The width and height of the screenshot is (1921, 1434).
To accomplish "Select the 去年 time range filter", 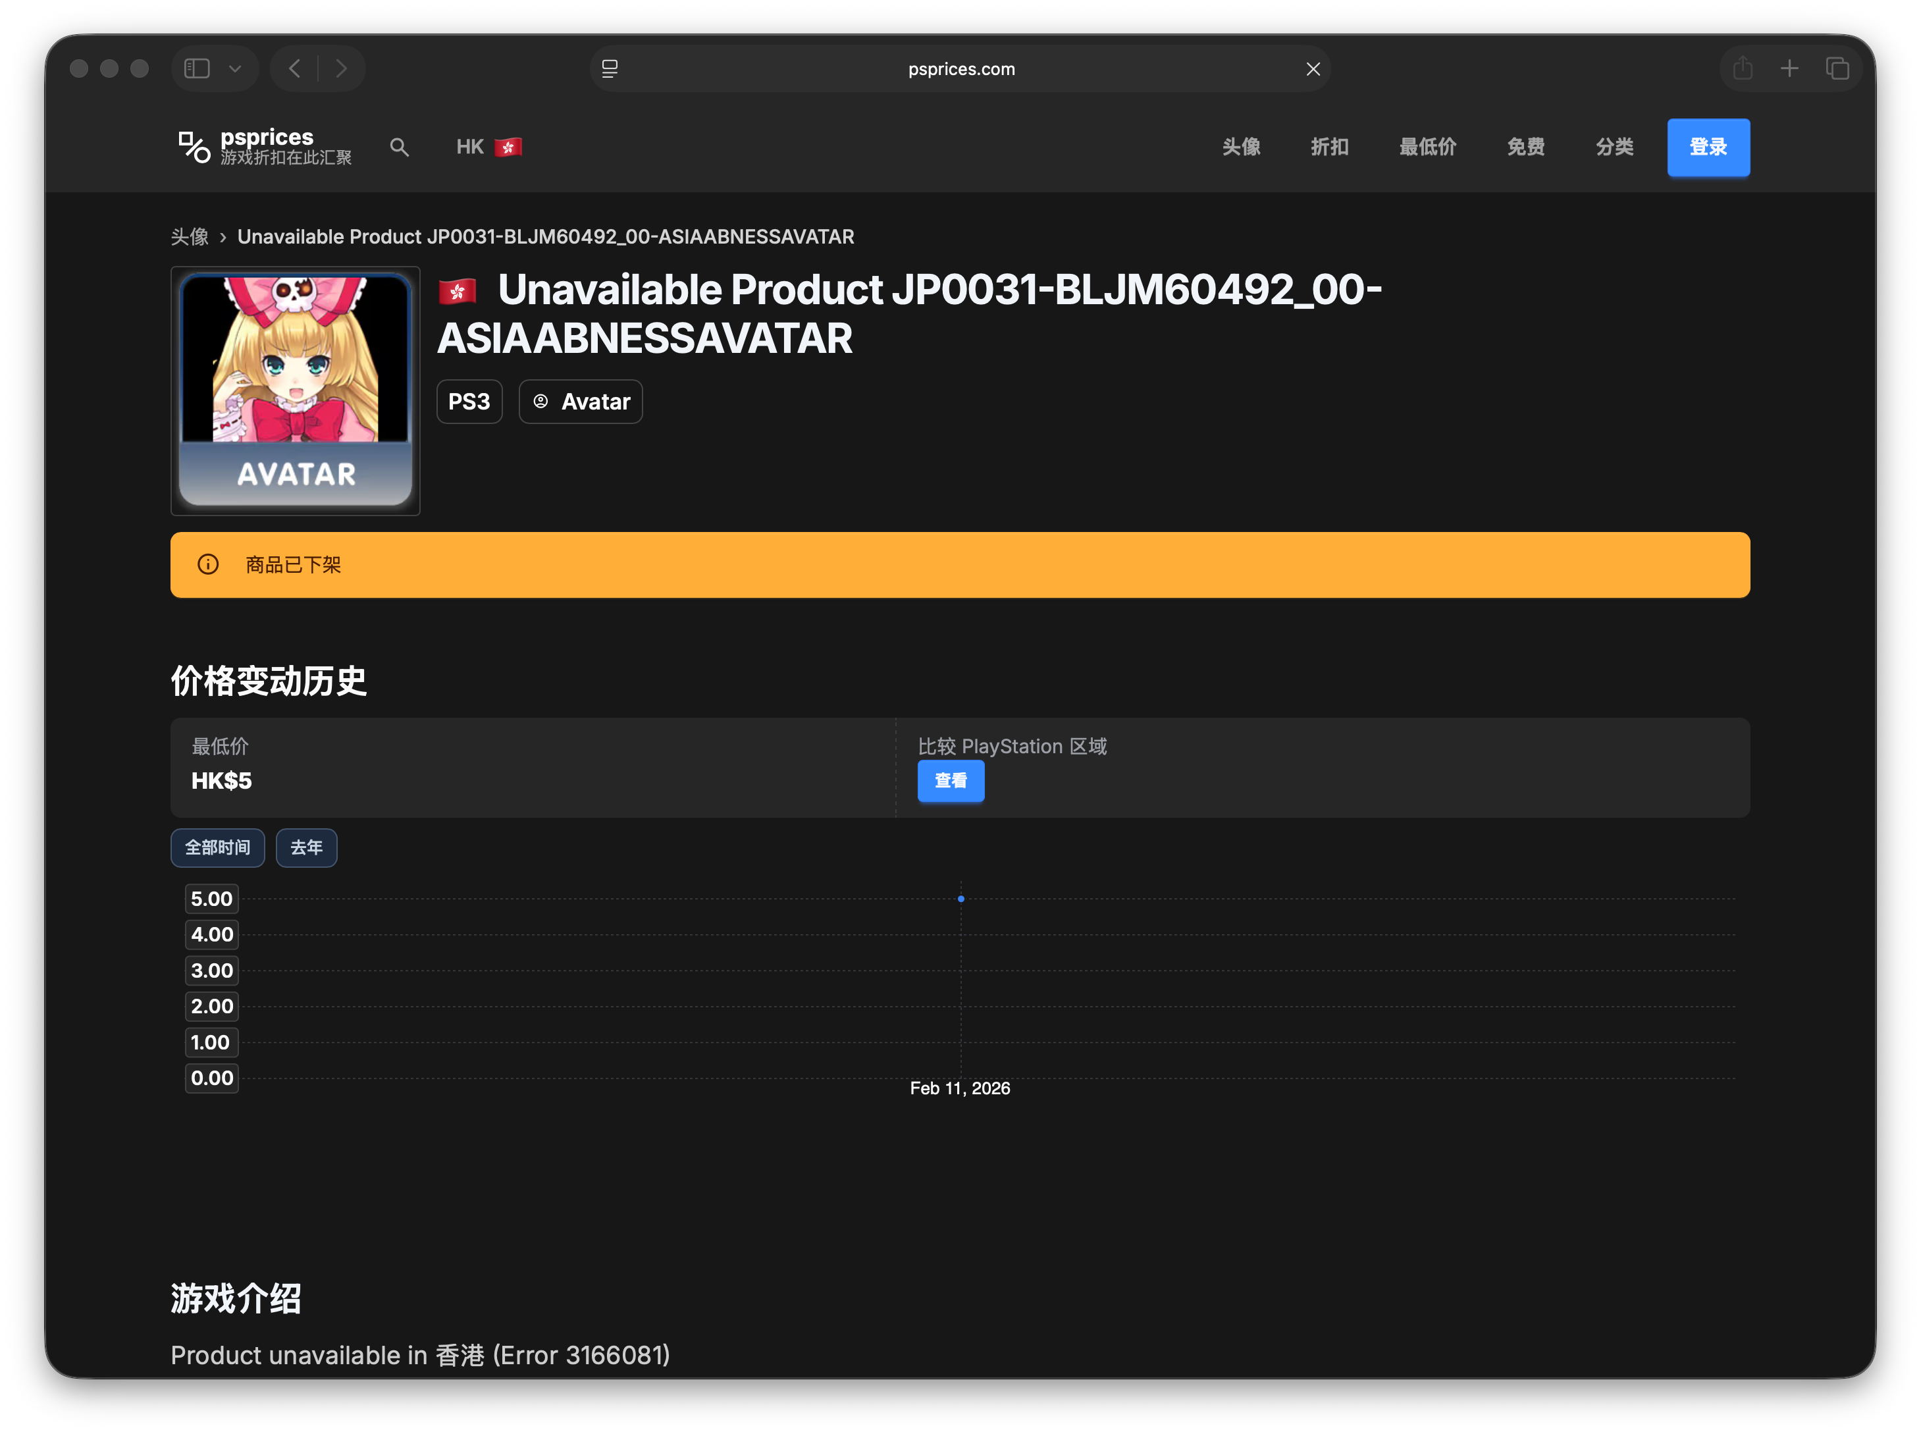I will (305, 847).
